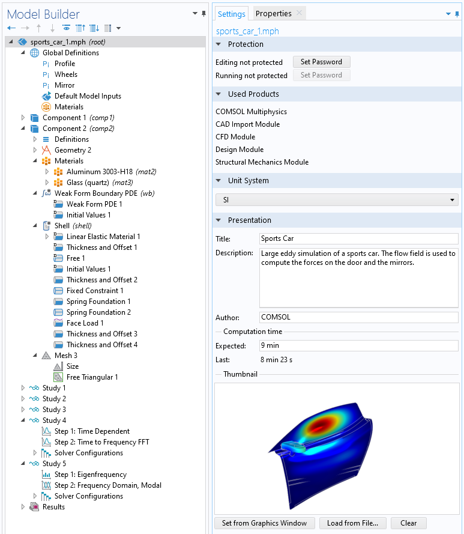Image resolution: width=464 pixels, height=534 pixels.
Task: Click the Show More Options eye icon
Action: [x=67, y=28]
